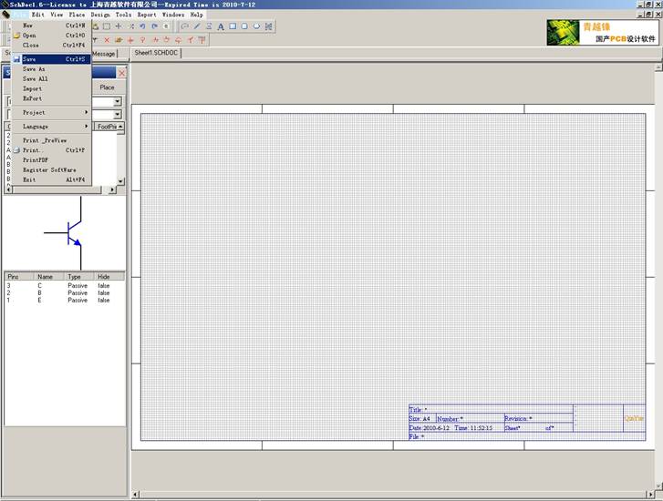
Task: Close the side panel with red X
Action: point(121,73)
